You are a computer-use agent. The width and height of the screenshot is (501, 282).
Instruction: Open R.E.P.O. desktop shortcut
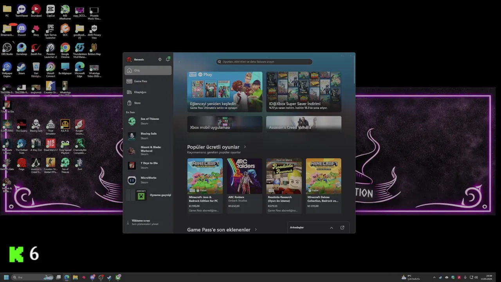[x=65, y=127]
